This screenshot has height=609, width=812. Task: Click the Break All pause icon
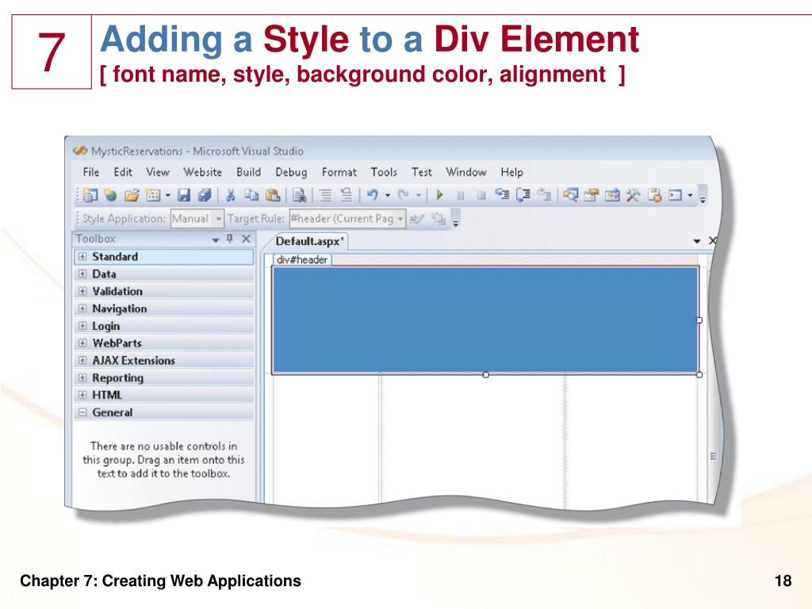pyautogui.click(x=461, y=196)
